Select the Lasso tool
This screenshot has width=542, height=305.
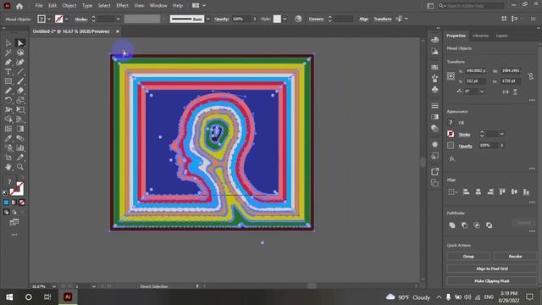pyautogui.click(x=20, y=53)
